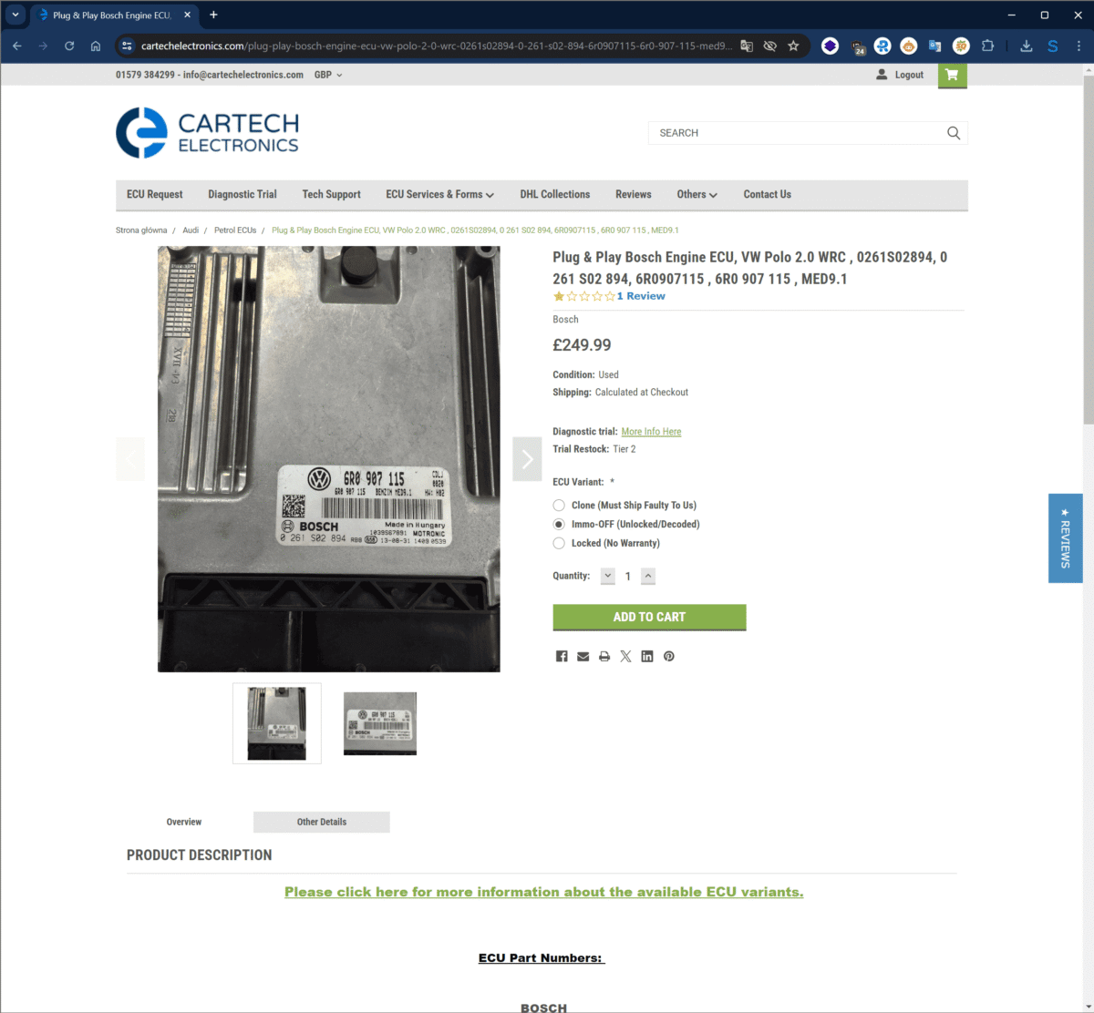
Task: Select Clone (Must Ship Faulty To Us) option
Action: [559, 505]
